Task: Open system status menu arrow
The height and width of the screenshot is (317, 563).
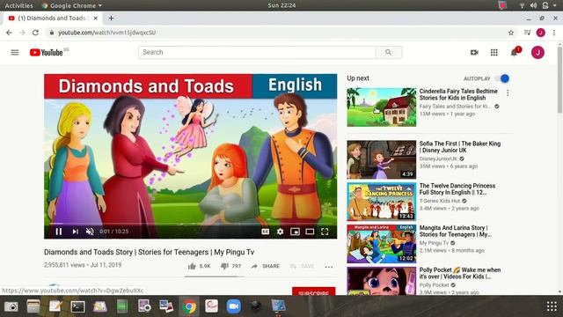Action: [554, 5]
